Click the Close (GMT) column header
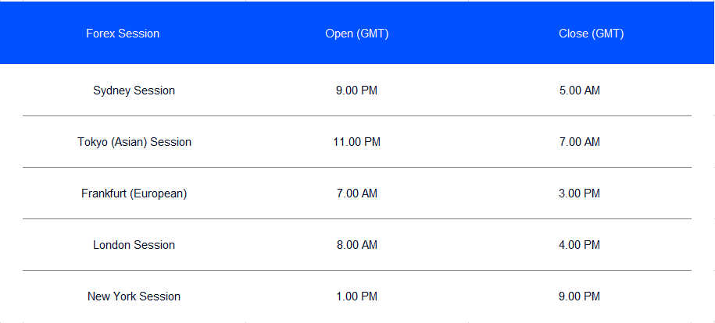Screen dimensions: 715x323 coord(591,34)
